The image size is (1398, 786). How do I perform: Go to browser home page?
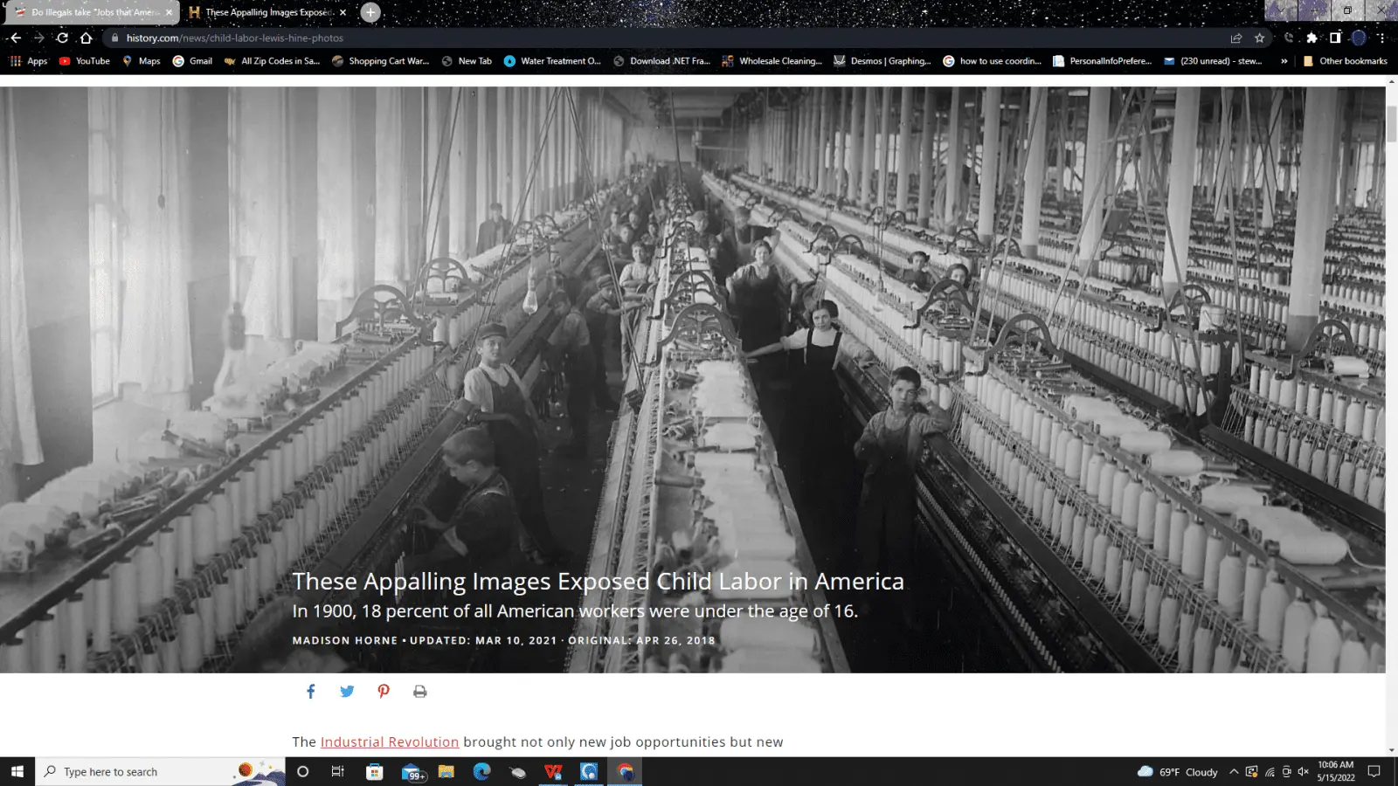pyautogui.click(x=86, y=38)
